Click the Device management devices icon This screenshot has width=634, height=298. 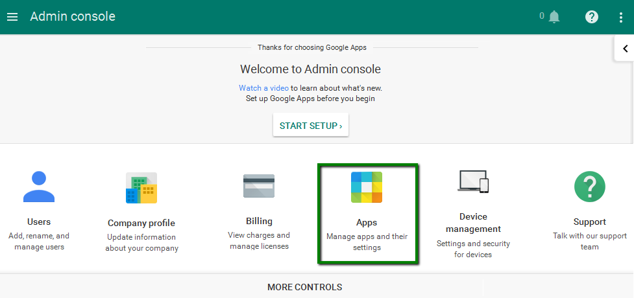click(473, 181)
